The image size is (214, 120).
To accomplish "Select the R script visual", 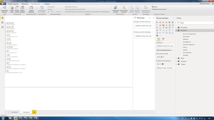I will coord(170,33).
